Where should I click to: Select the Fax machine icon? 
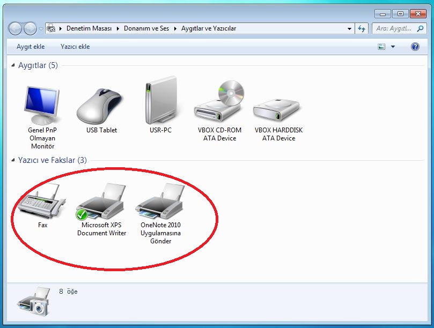pyautogui.click(x=42, y=200)
